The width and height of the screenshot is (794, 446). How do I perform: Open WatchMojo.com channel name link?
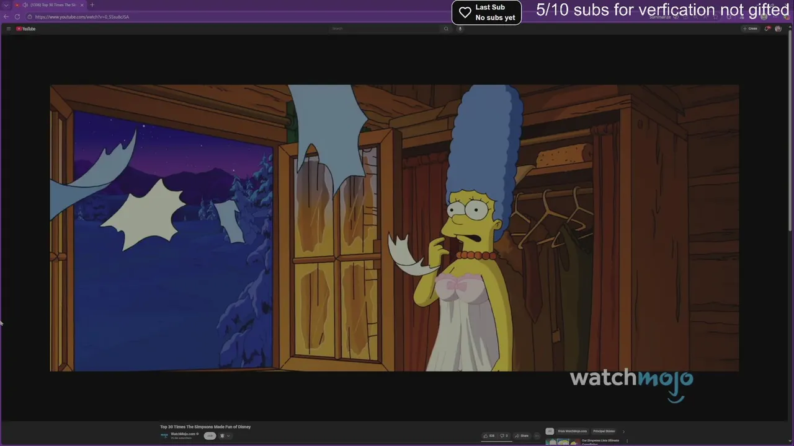pyautogui.click(x=183, y=434)
